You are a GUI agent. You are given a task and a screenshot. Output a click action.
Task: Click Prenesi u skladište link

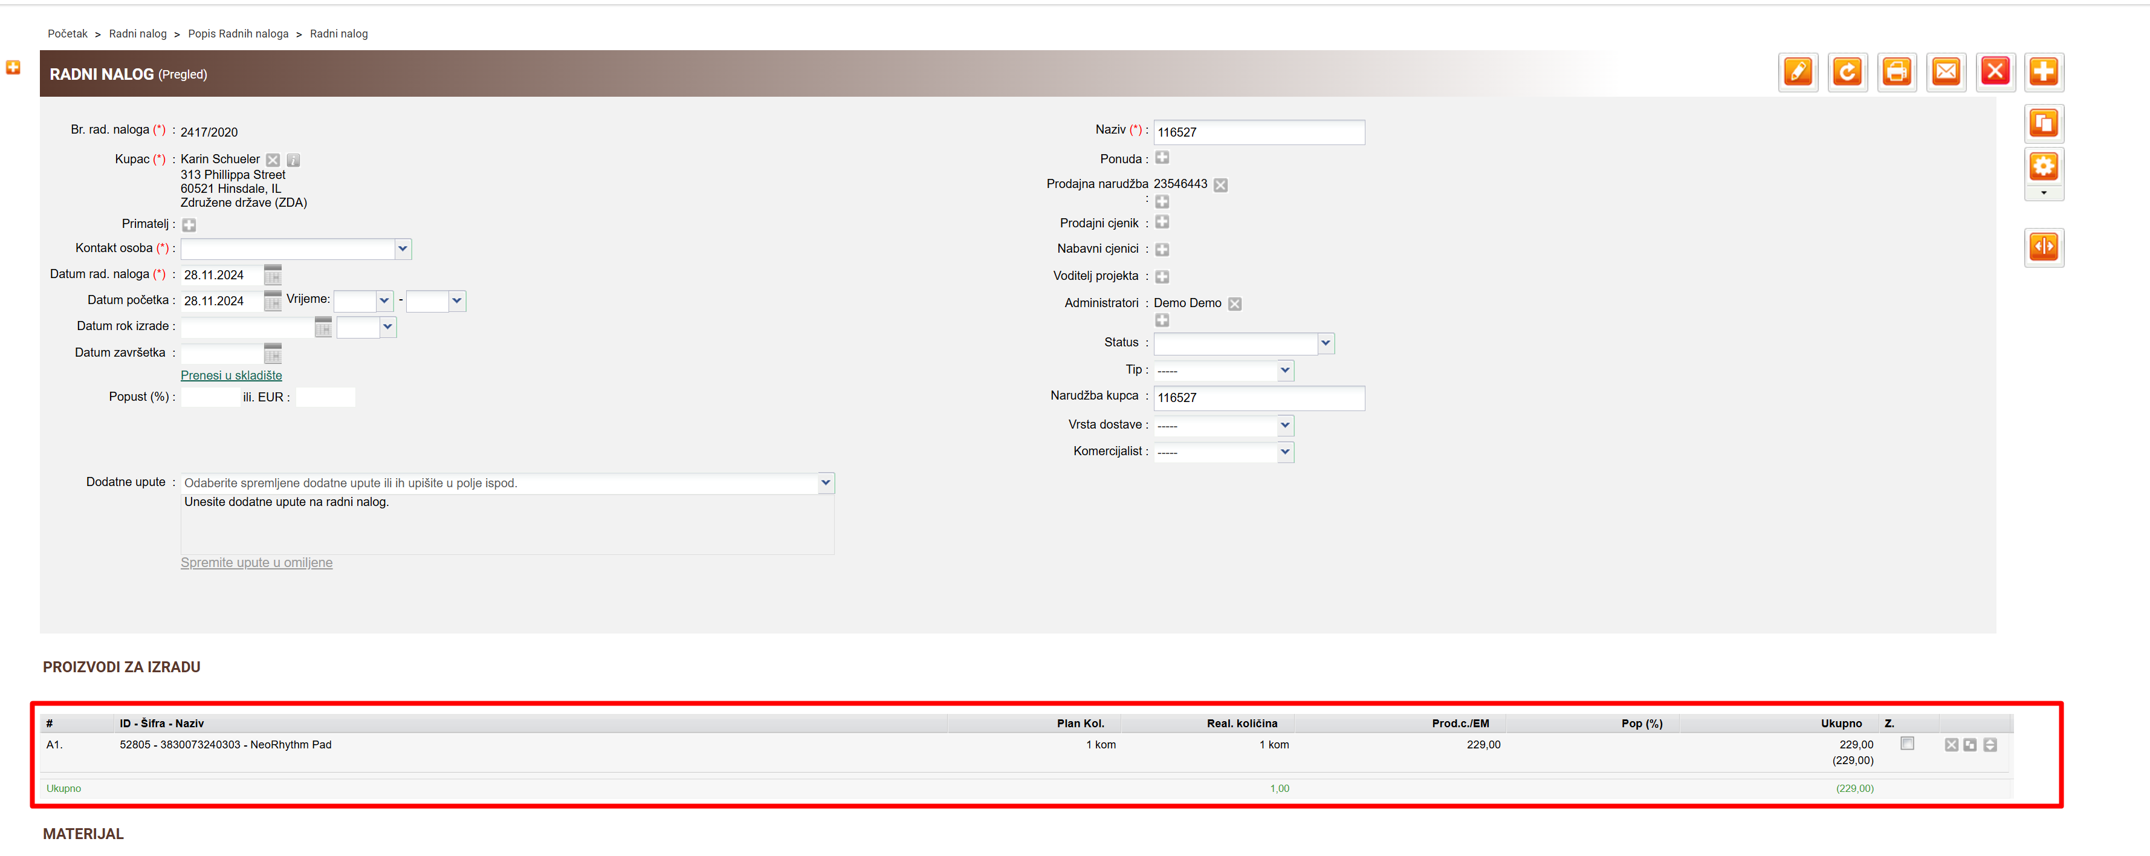click(231, 376)
